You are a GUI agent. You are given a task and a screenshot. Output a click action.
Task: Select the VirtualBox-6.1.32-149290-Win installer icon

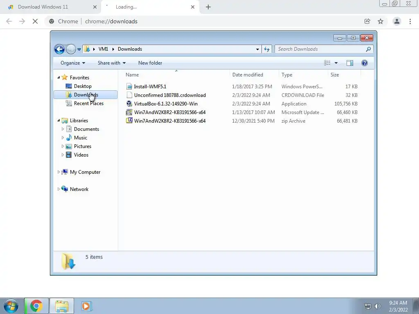tap(129, 103)
